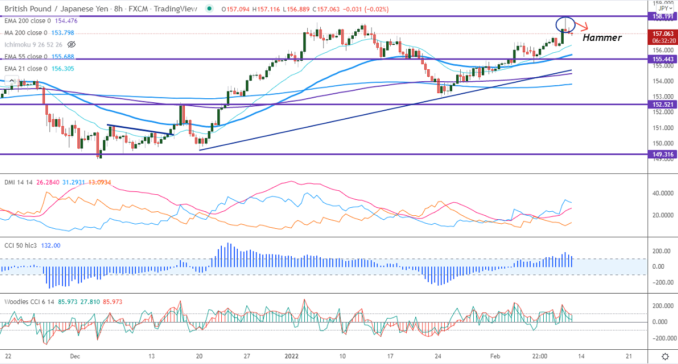Click the Dec label on time axis
Image resolution: width=678 pixels, height=364 pixels.
(75, 356)
